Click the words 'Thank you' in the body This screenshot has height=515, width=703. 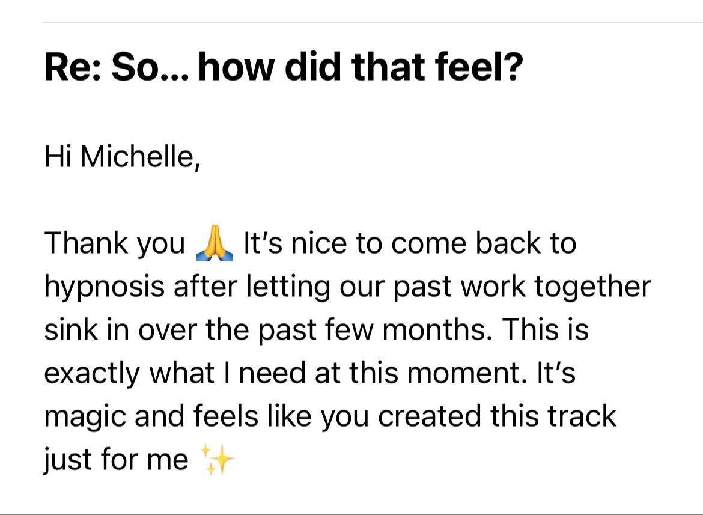pyautogui.click(x=115, y=244)
